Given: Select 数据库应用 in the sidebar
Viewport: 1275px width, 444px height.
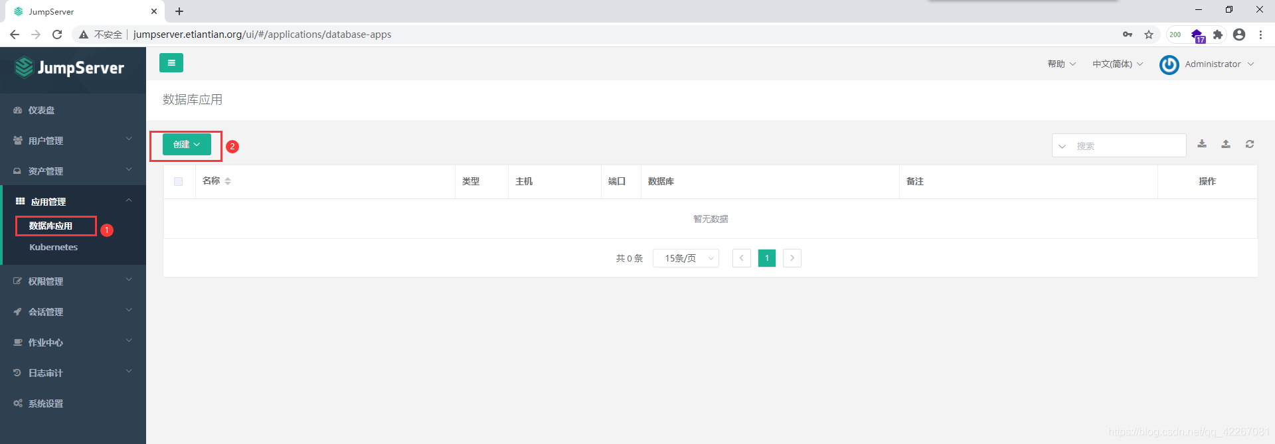Looking at the screenshot, I should click(51, 226).
